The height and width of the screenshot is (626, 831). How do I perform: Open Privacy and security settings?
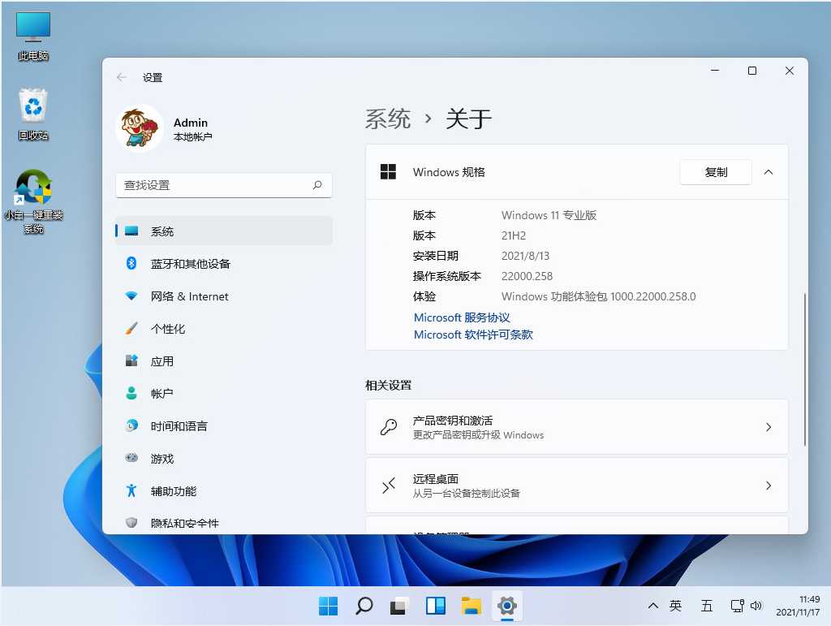click(184, 523)
